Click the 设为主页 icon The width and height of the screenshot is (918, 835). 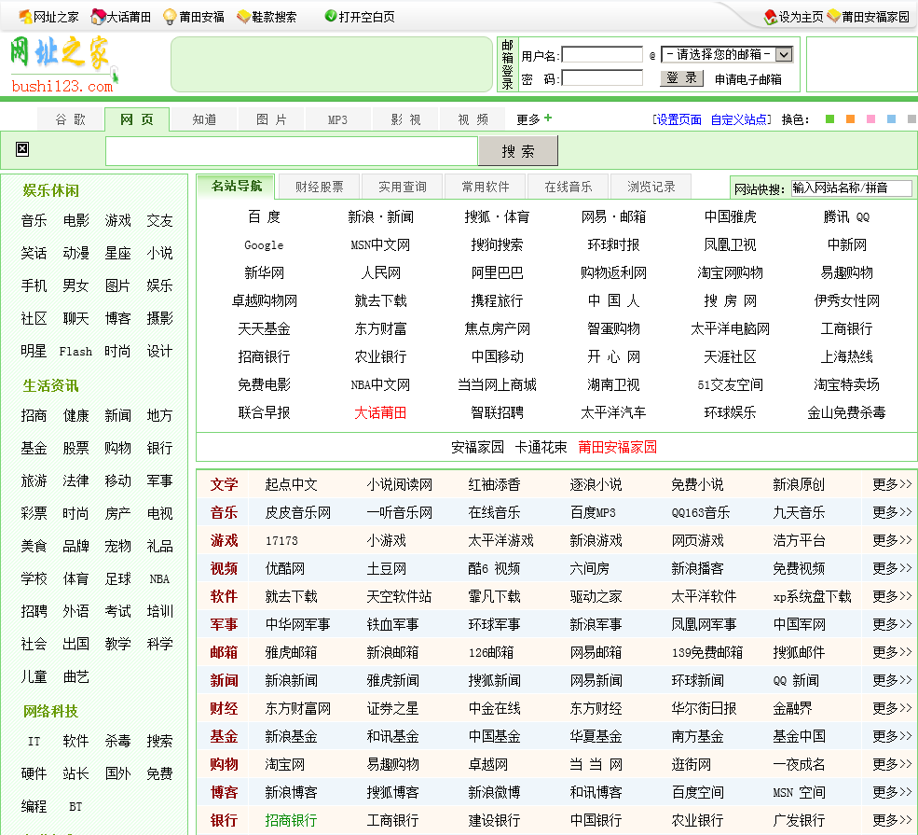coord(770,17)
